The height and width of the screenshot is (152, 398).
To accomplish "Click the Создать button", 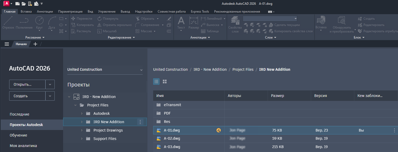I will pos(27,96).
